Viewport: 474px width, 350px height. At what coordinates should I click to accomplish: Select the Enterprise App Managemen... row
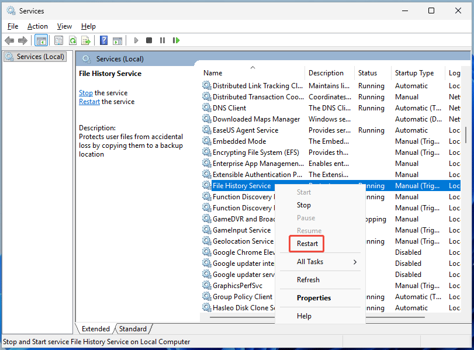331,164
